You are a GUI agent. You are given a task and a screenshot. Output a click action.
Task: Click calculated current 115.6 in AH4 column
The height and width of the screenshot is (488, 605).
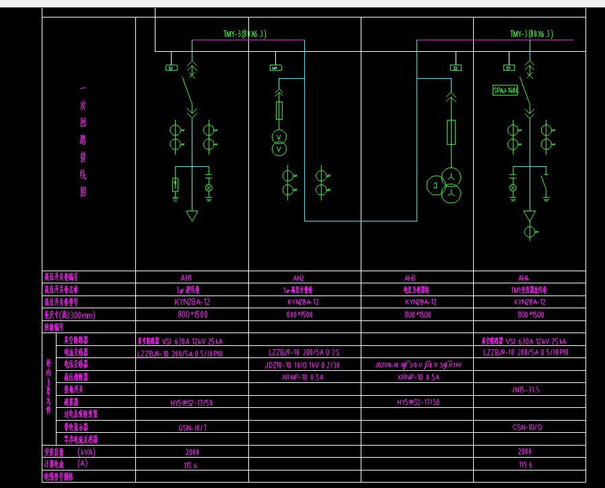tap(526, 465)
